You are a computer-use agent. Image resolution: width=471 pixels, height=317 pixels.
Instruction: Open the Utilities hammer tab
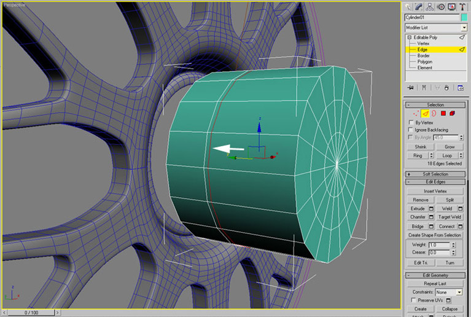(x=463, y=6)
